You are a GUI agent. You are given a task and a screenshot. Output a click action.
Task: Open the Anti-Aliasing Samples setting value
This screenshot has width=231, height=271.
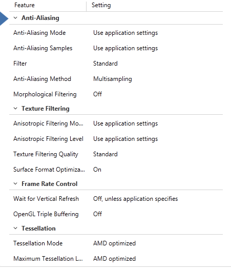point(125,48)
